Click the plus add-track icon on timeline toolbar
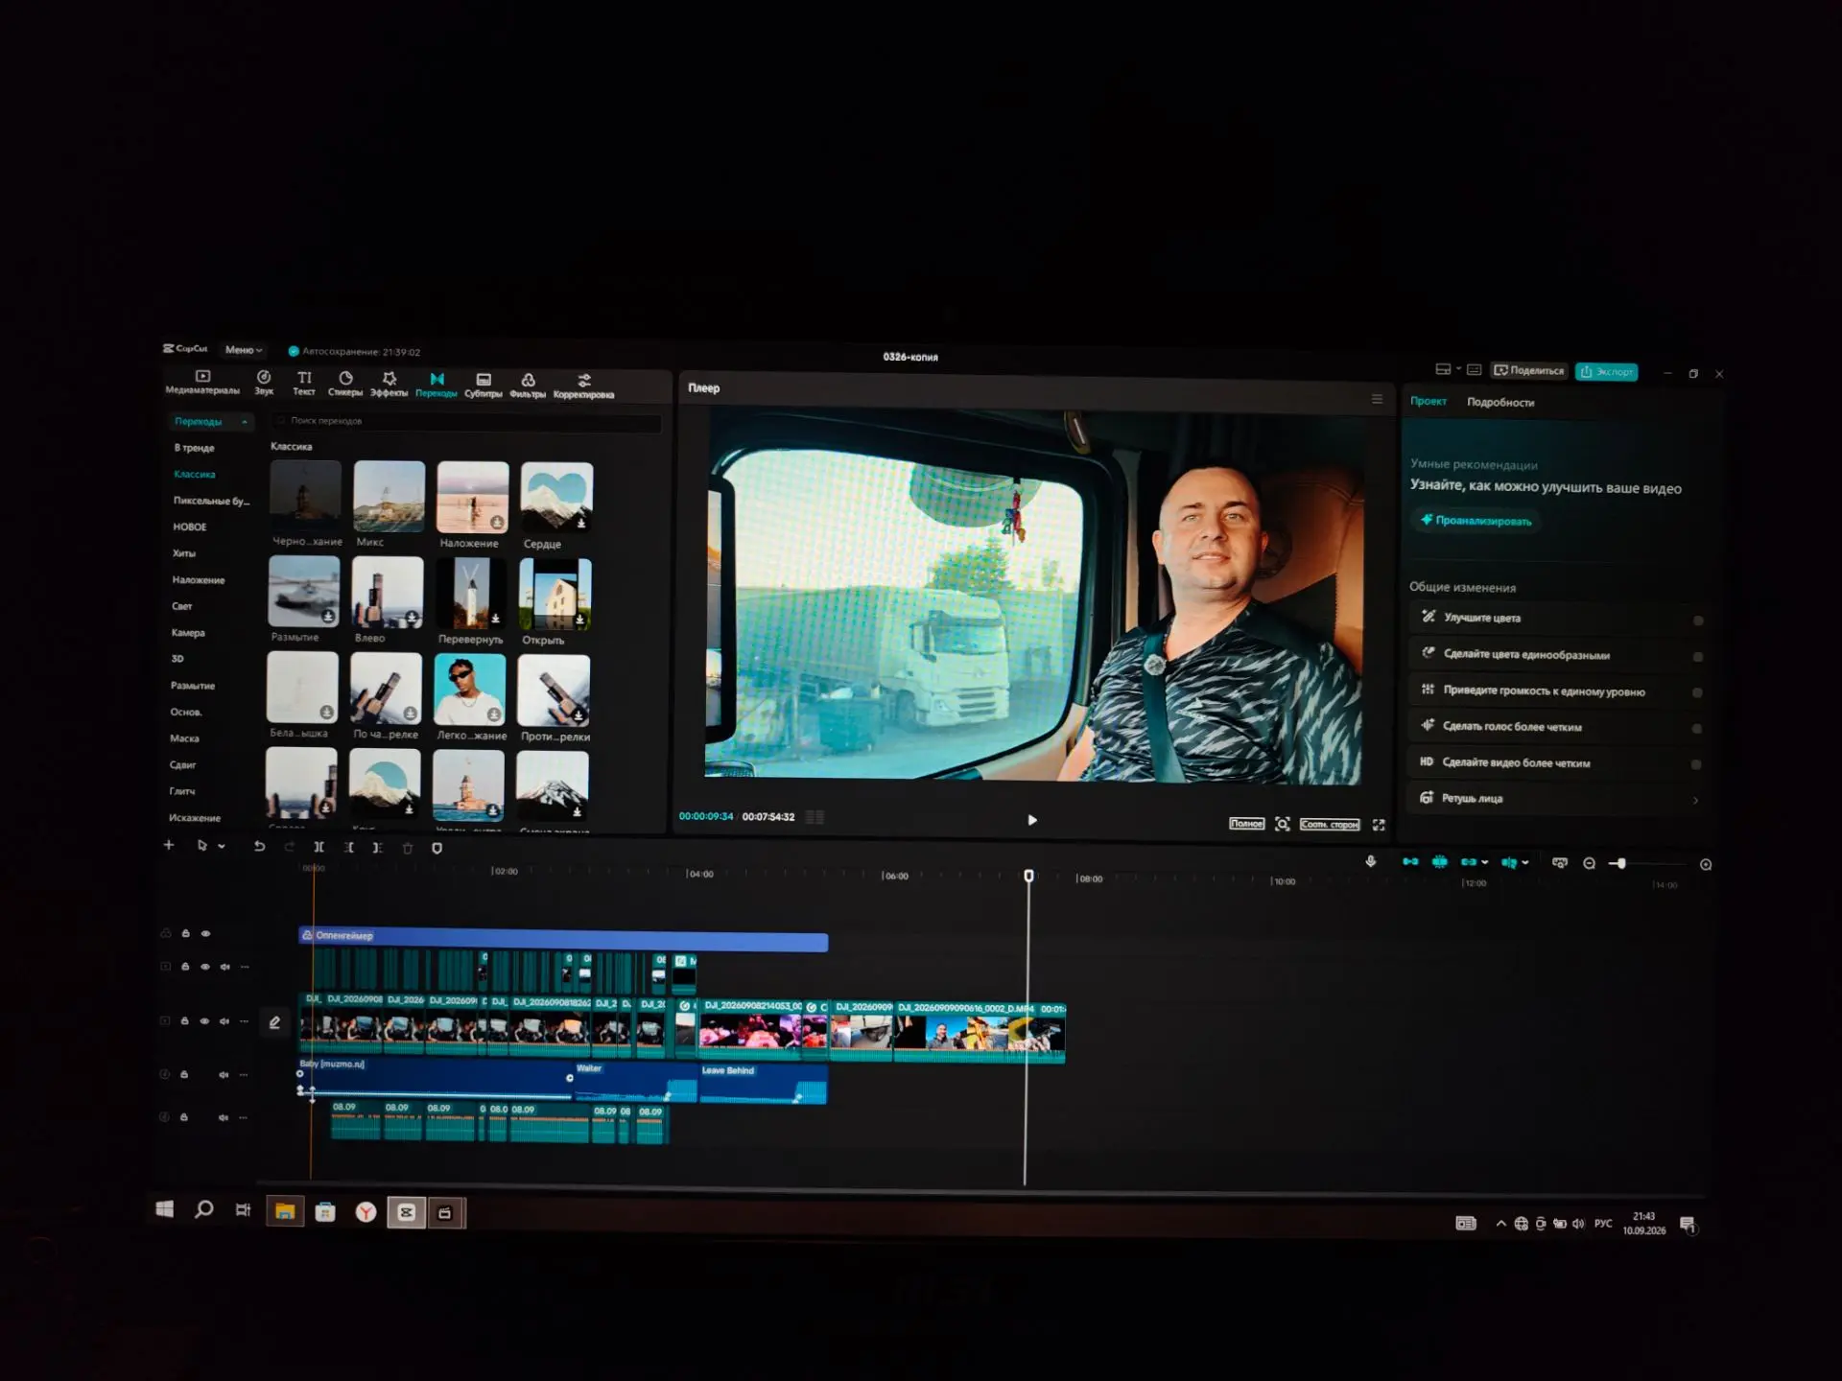Image resolution: width=1842 pixels, height=1381 pixels. [x=169, y=845]
